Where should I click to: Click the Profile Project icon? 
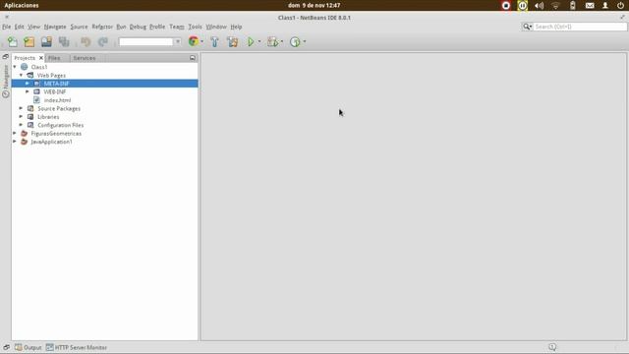click(295, 41)
